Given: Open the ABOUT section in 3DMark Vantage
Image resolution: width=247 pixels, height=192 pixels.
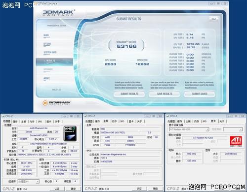Looking at the screenshot, I should [x=46, y=78].
